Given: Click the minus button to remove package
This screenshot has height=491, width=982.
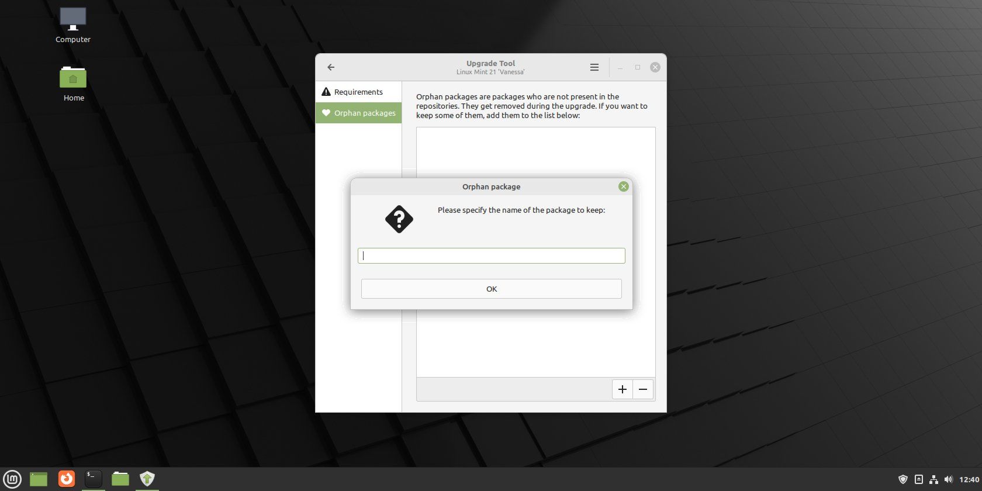Looking at the screenshot, I should pos(643,389).
